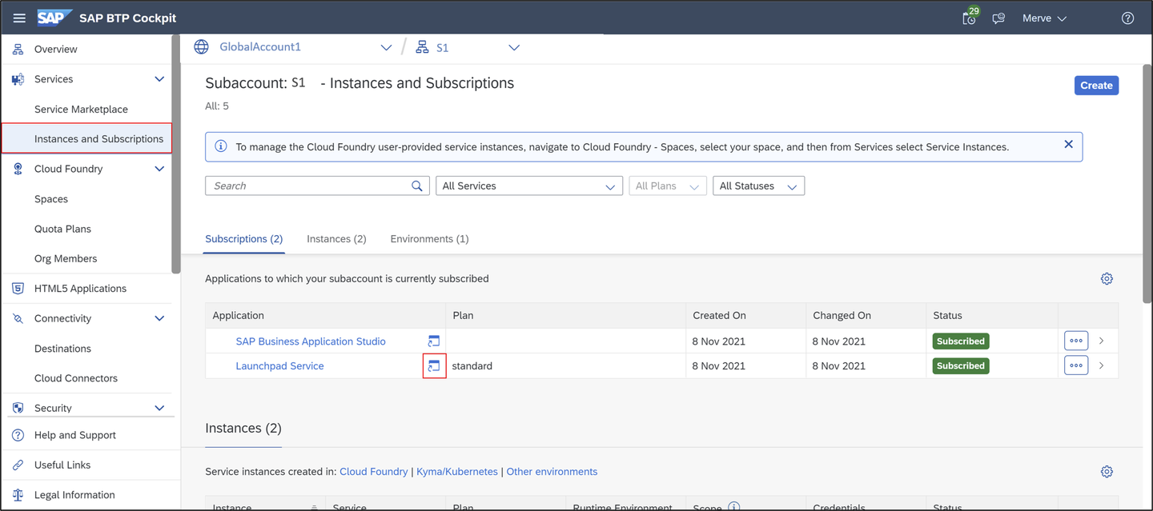Click the SAP logo
Viewport: 1153px width, 511px height.
pos(54,18)
